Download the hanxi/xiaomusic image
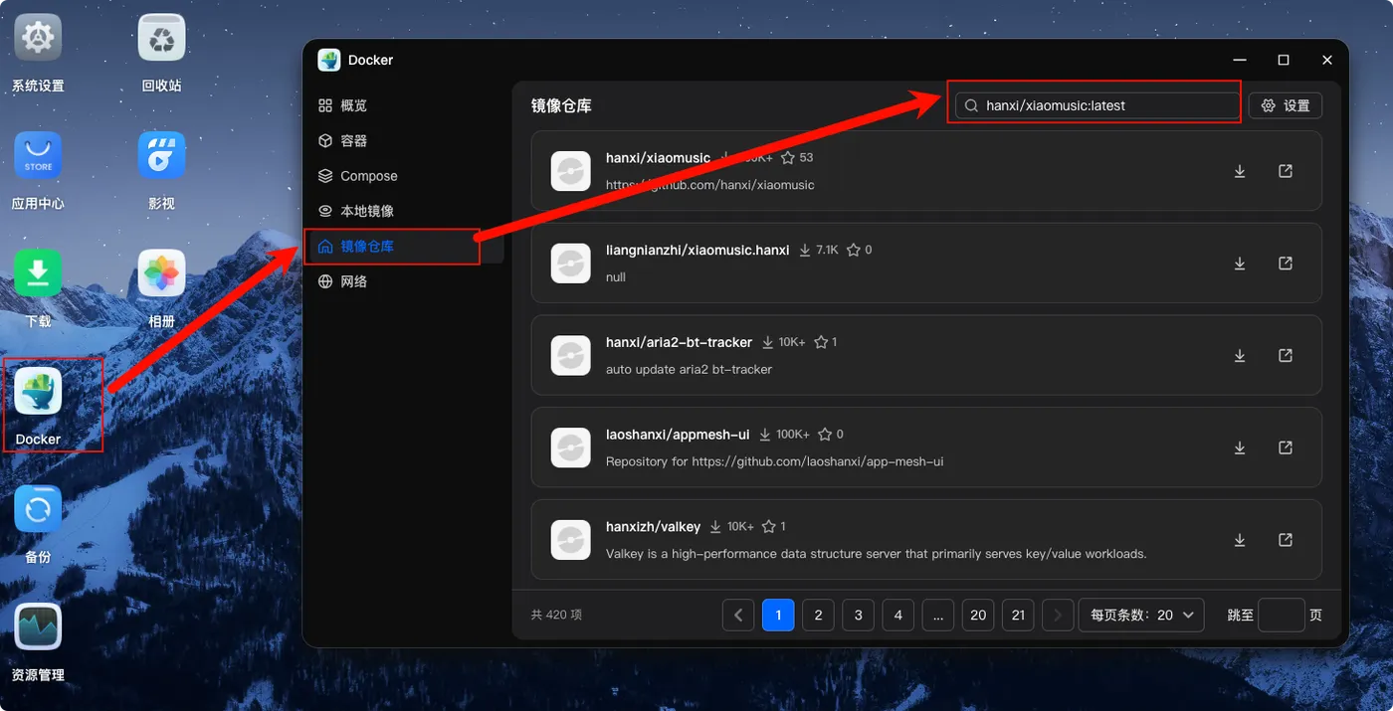Screen dimensions: 1393x711 coord(1240,171)
